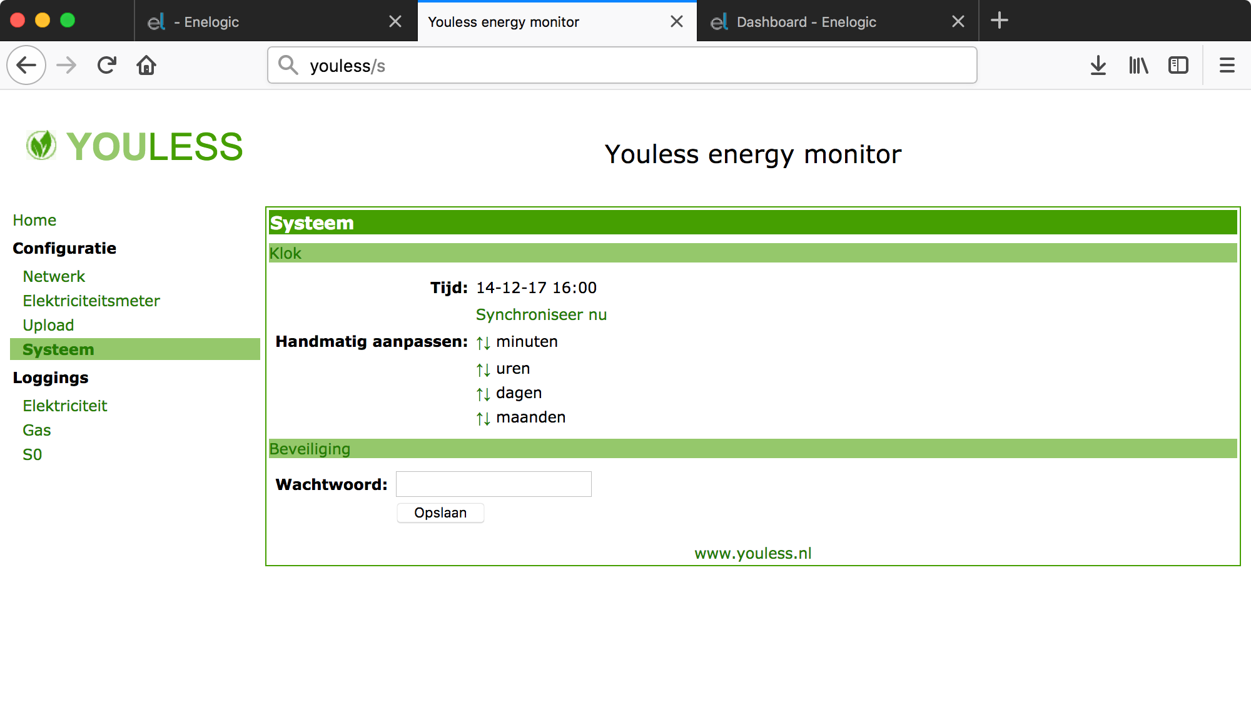Click the maanden label
The image size is (1251, 715).
(x=531, y=417)
